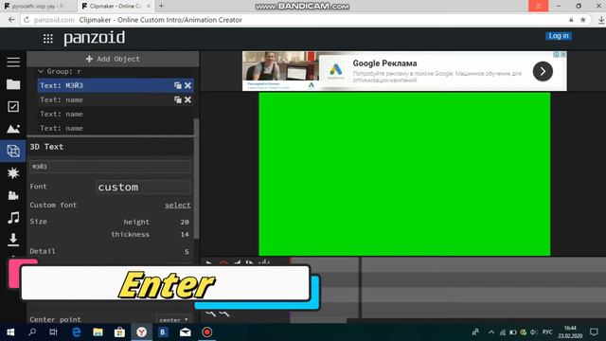Viewport: 606px width, 341px height.
Task: Bookmark this page with the star icon
Action: pyautogui.click(x=583, y=20)
